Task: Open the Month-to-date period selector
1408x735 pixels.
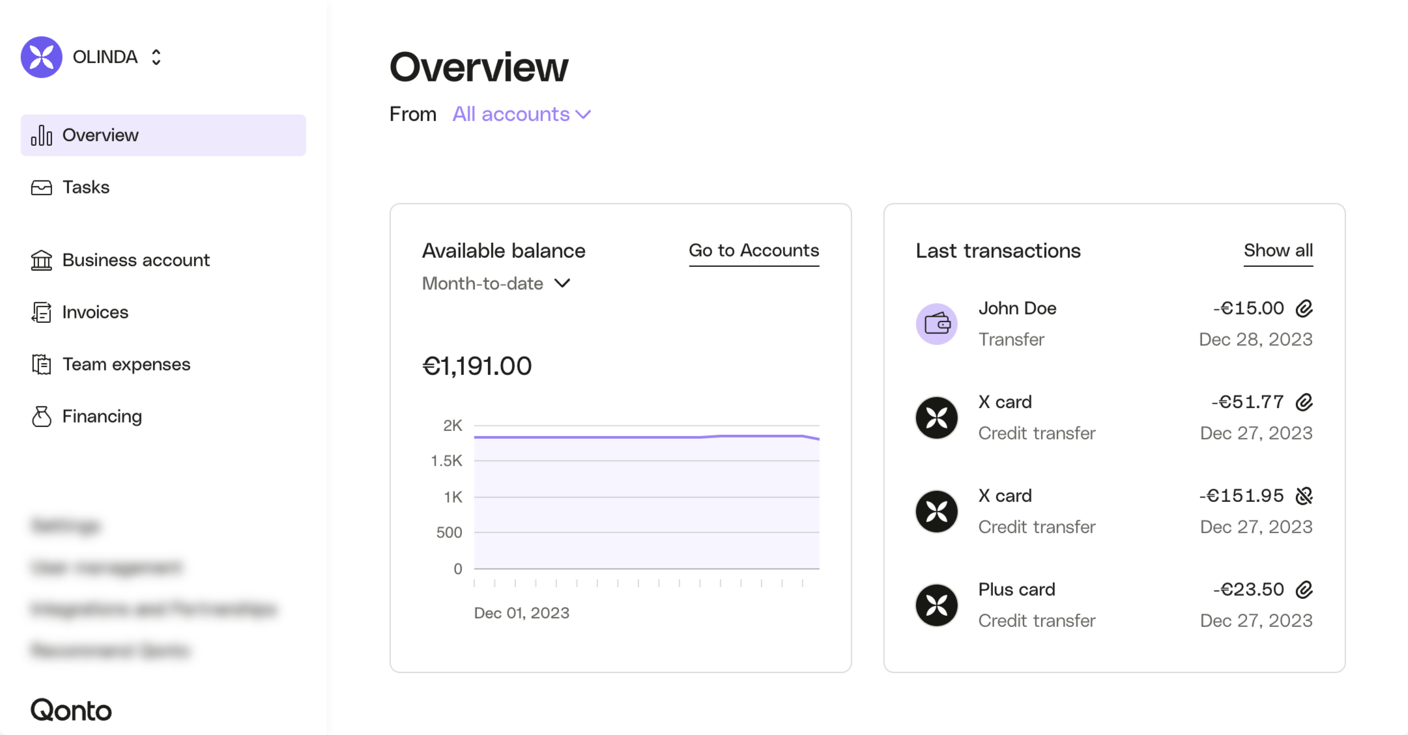Action: pyautogui.click(x=496, y=284)
